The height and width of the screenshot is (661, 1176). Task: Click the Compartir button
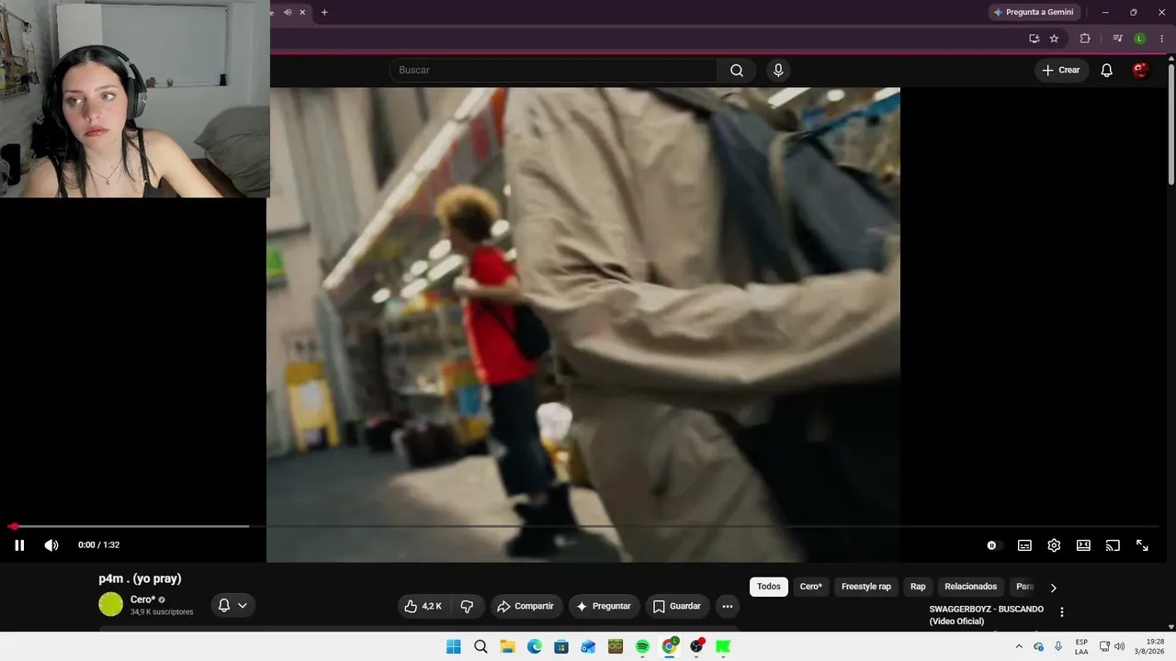click(526, 606)
